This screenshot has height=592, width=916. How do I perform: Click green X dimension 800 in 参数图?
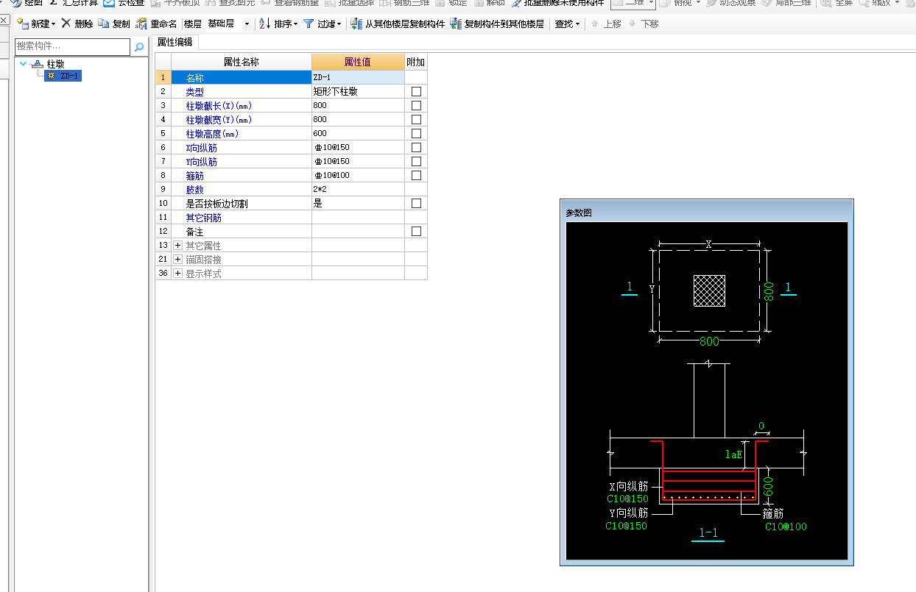click(x=709, y=341)
